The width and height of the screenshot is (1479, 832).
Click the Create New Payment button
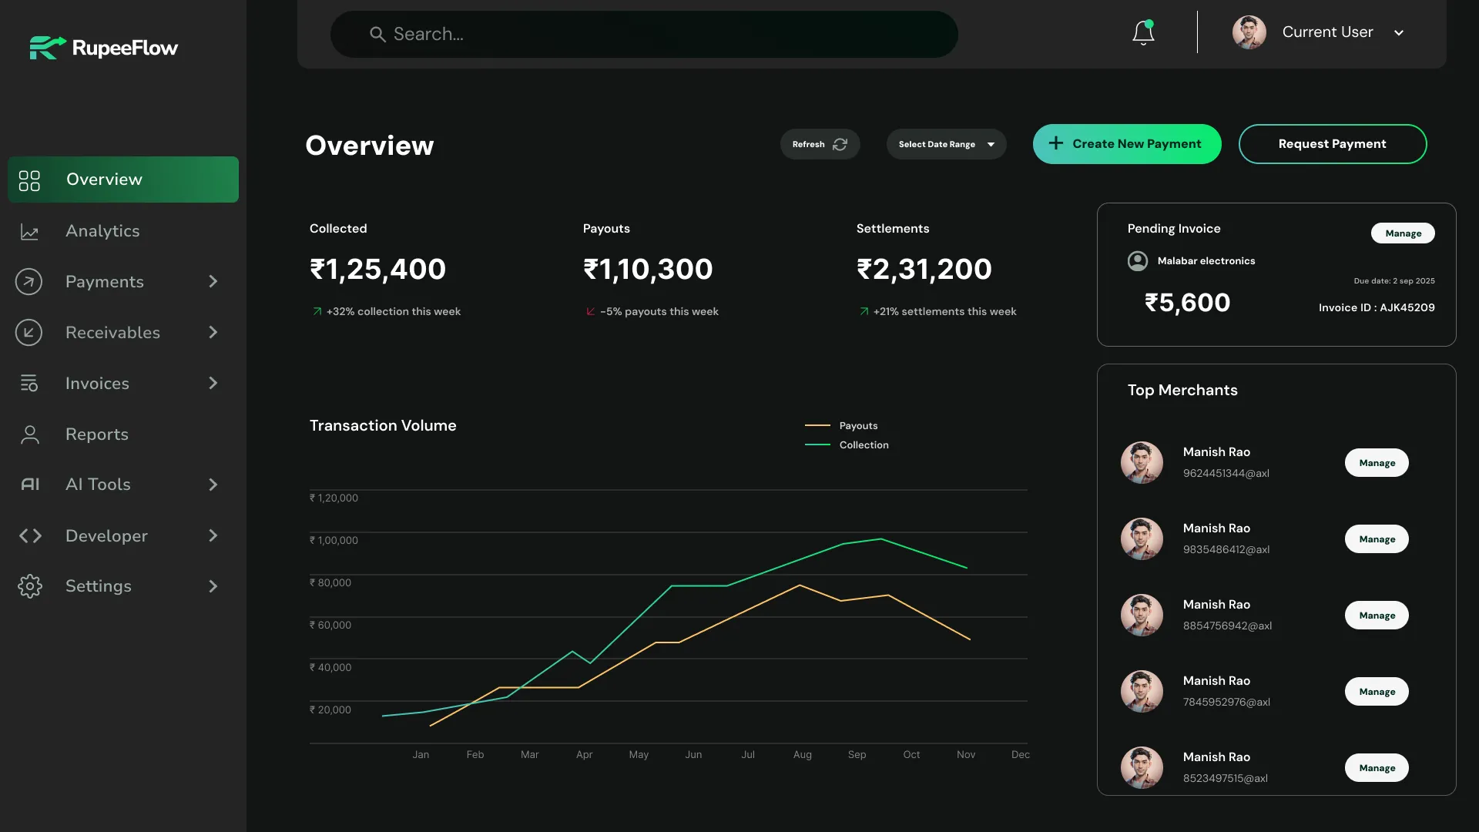pyautogui.click(x=1126, y=144)
